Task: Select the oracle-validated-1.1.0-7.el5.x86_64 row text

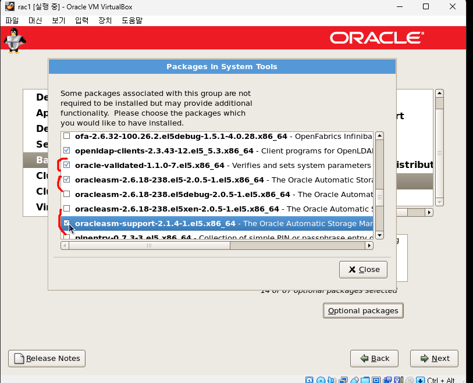Action: [150, 166]
